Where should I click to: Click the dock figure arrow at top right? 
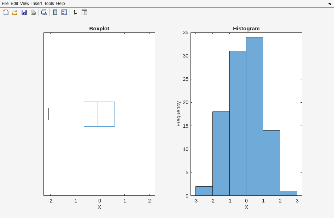point(329,4)
